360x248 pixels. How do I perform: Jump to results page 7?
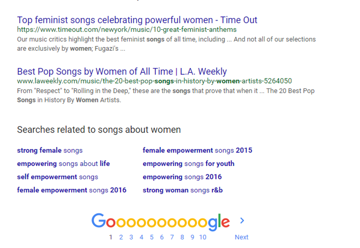[x=172, y=237]
